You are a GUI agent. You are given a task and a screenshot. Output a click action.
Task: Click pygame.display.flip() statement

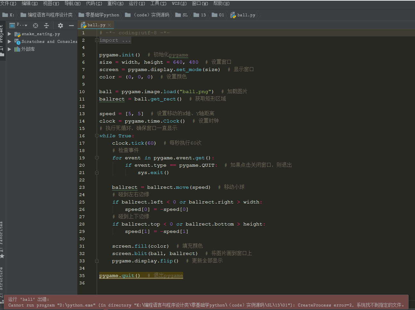145,261
